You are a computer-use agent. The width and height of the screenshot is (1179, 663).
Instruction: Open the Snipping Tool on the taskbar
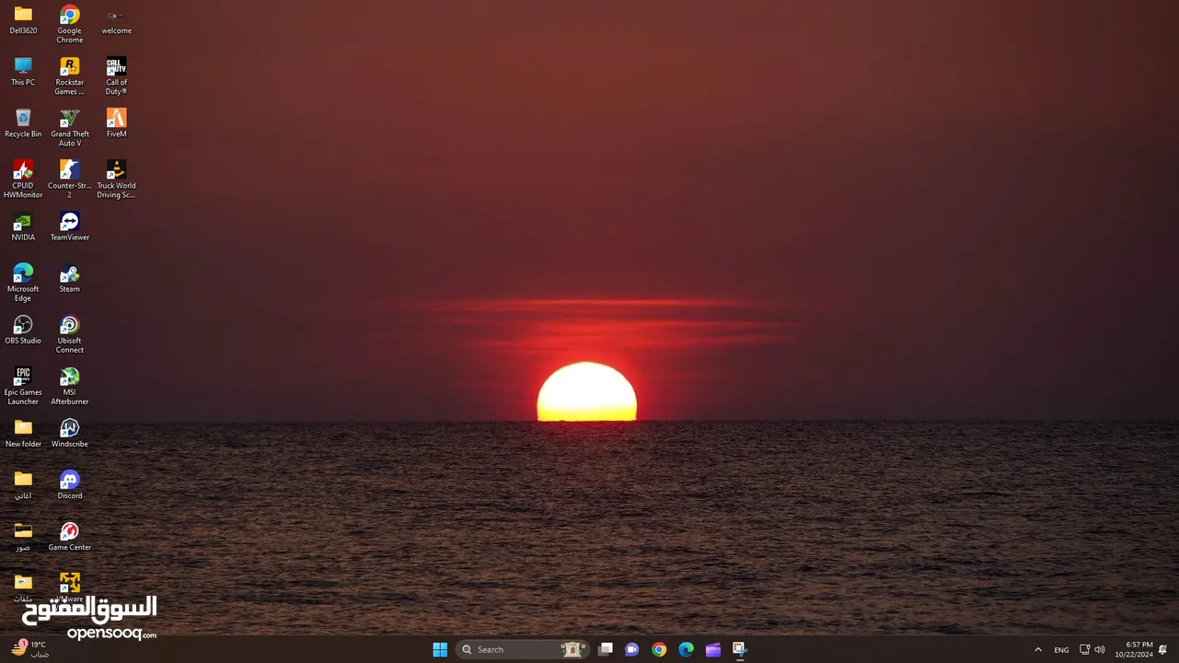740,649
